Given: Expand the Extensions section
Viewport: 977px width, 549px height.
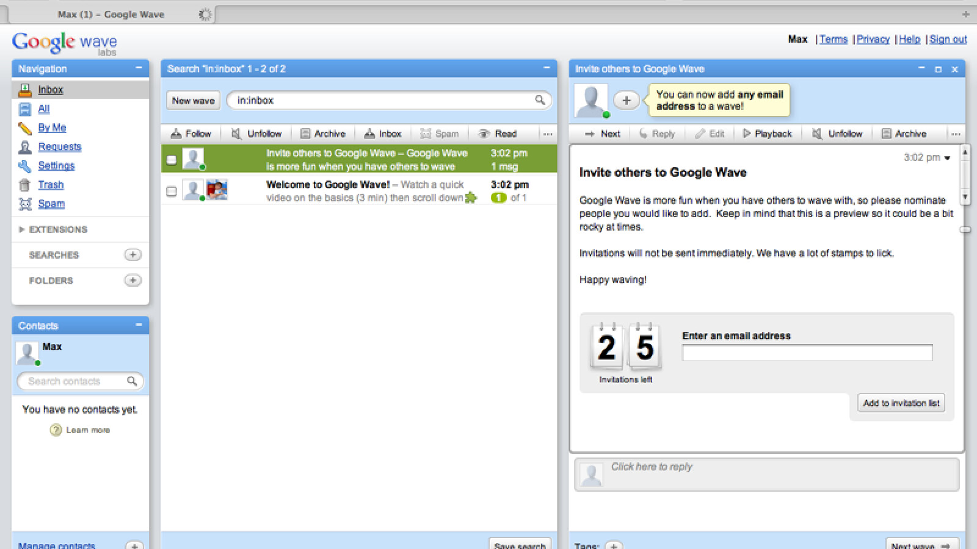Looking at the screenshot, I should (x=23, y=229).
